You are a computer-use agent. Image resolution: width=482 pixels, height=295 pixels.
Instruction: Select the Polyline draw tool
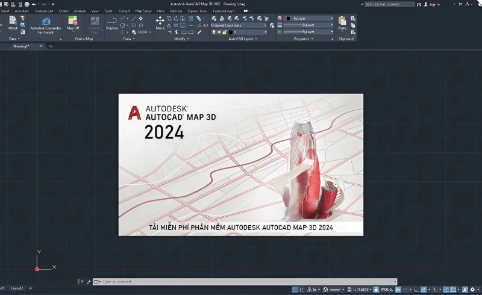(x=112, y=23)
